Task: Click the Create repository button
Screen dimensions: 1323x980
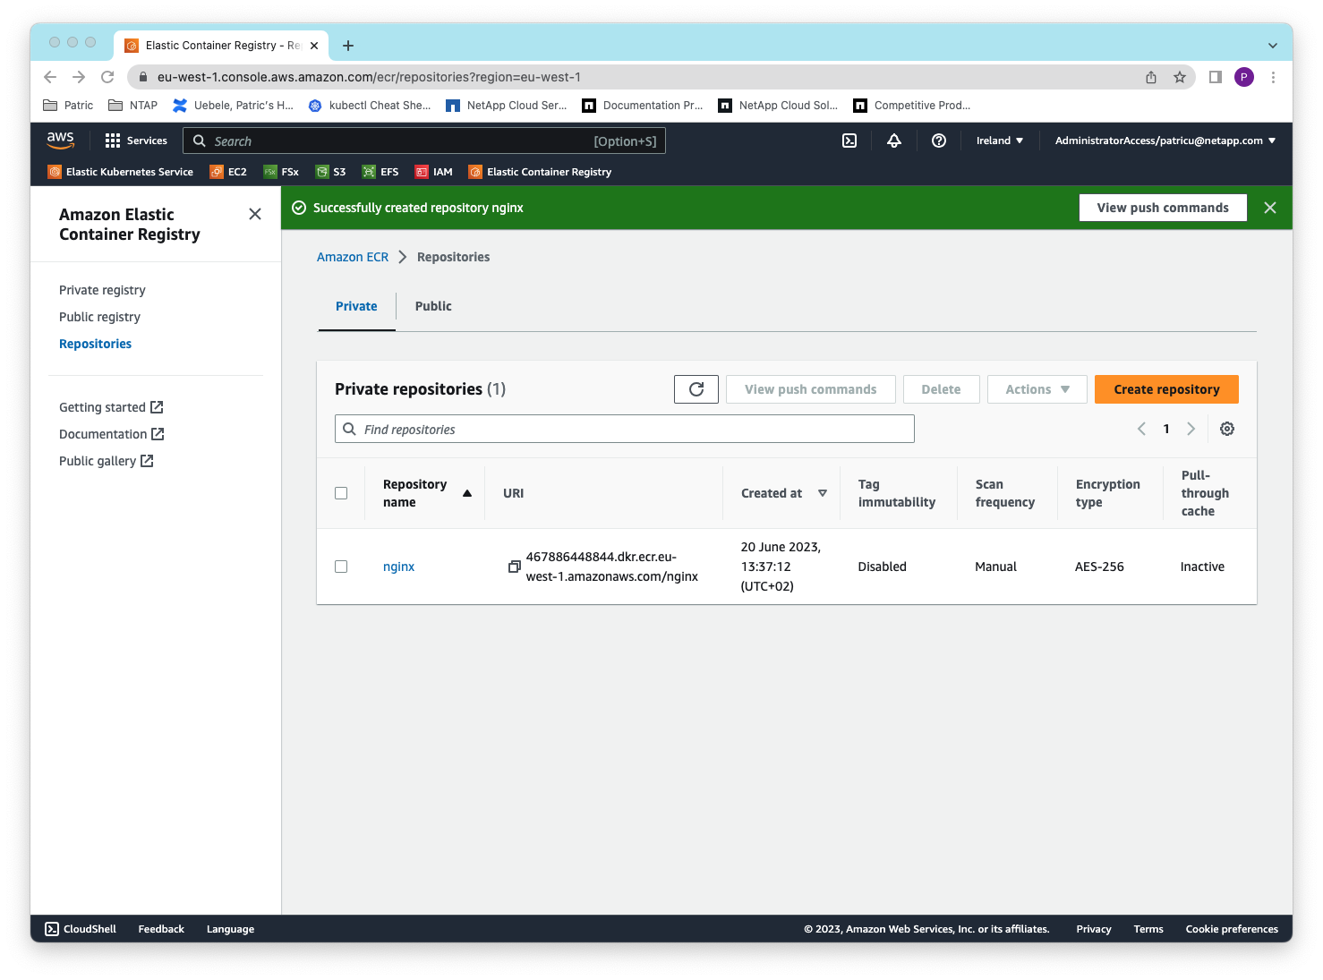Action: (x=1165, y=388)
